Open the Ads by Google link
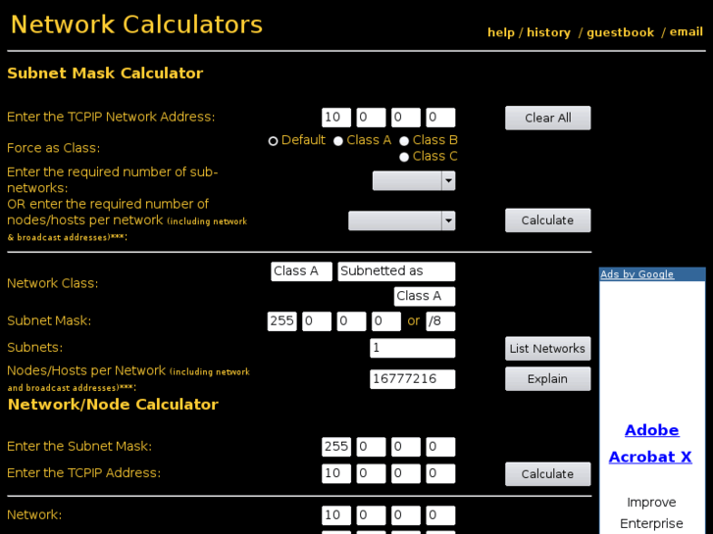 pos(637,274)
